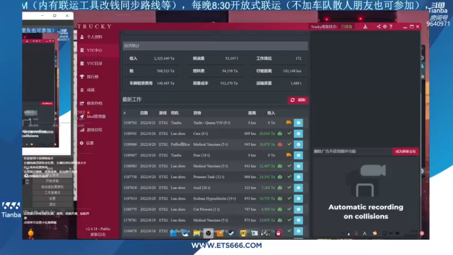This screenshot has height=255, width=453.
Task: Click 工作室模式 in left helper panel
Action: tap(52, 193)
